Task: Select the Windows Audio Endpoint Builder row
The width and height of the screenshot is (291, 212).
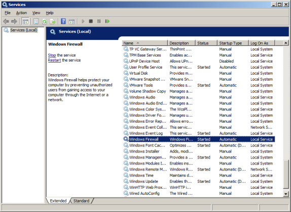Action: 199,103
